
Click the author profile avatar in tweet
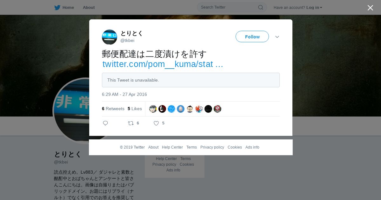(x=110, y=37)
